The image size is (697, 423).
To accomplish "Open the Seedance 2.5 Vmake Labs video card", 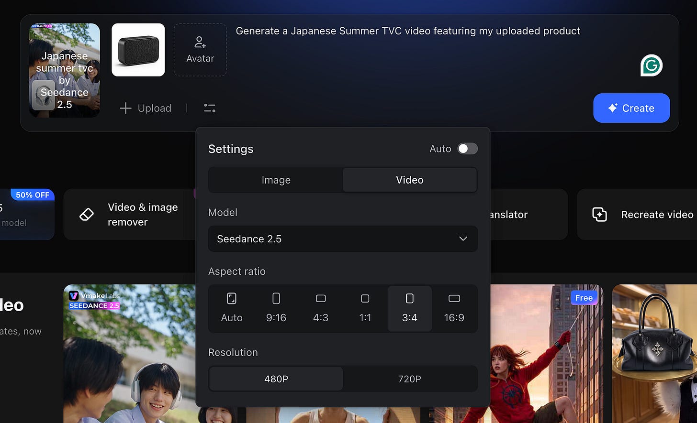I will click(129, 354).
